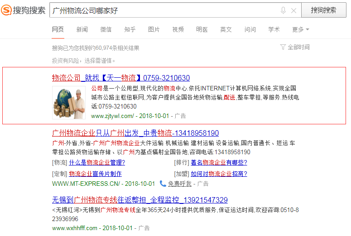Open 如何对物流企业招商? sublink
This screenshot has height=236, width=351.
(219, 174)
